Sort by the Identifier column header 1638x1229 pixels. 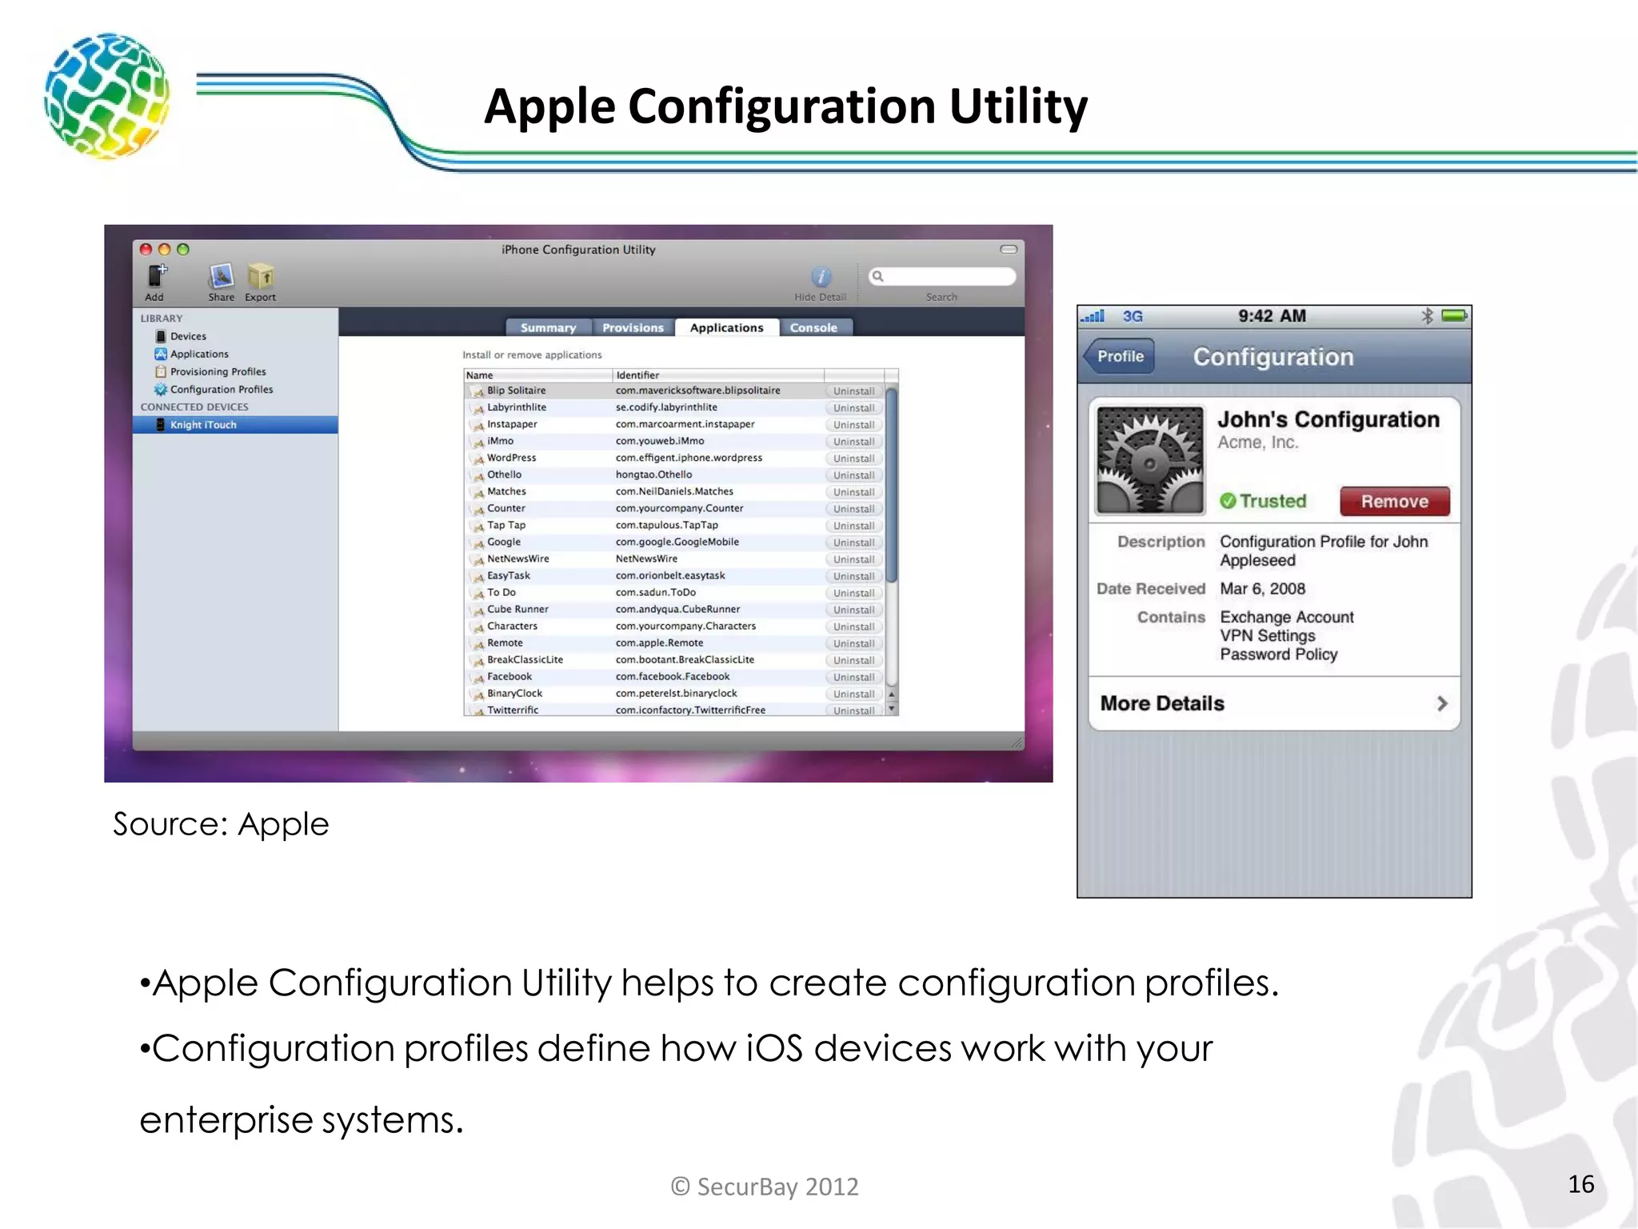(718, 375)
